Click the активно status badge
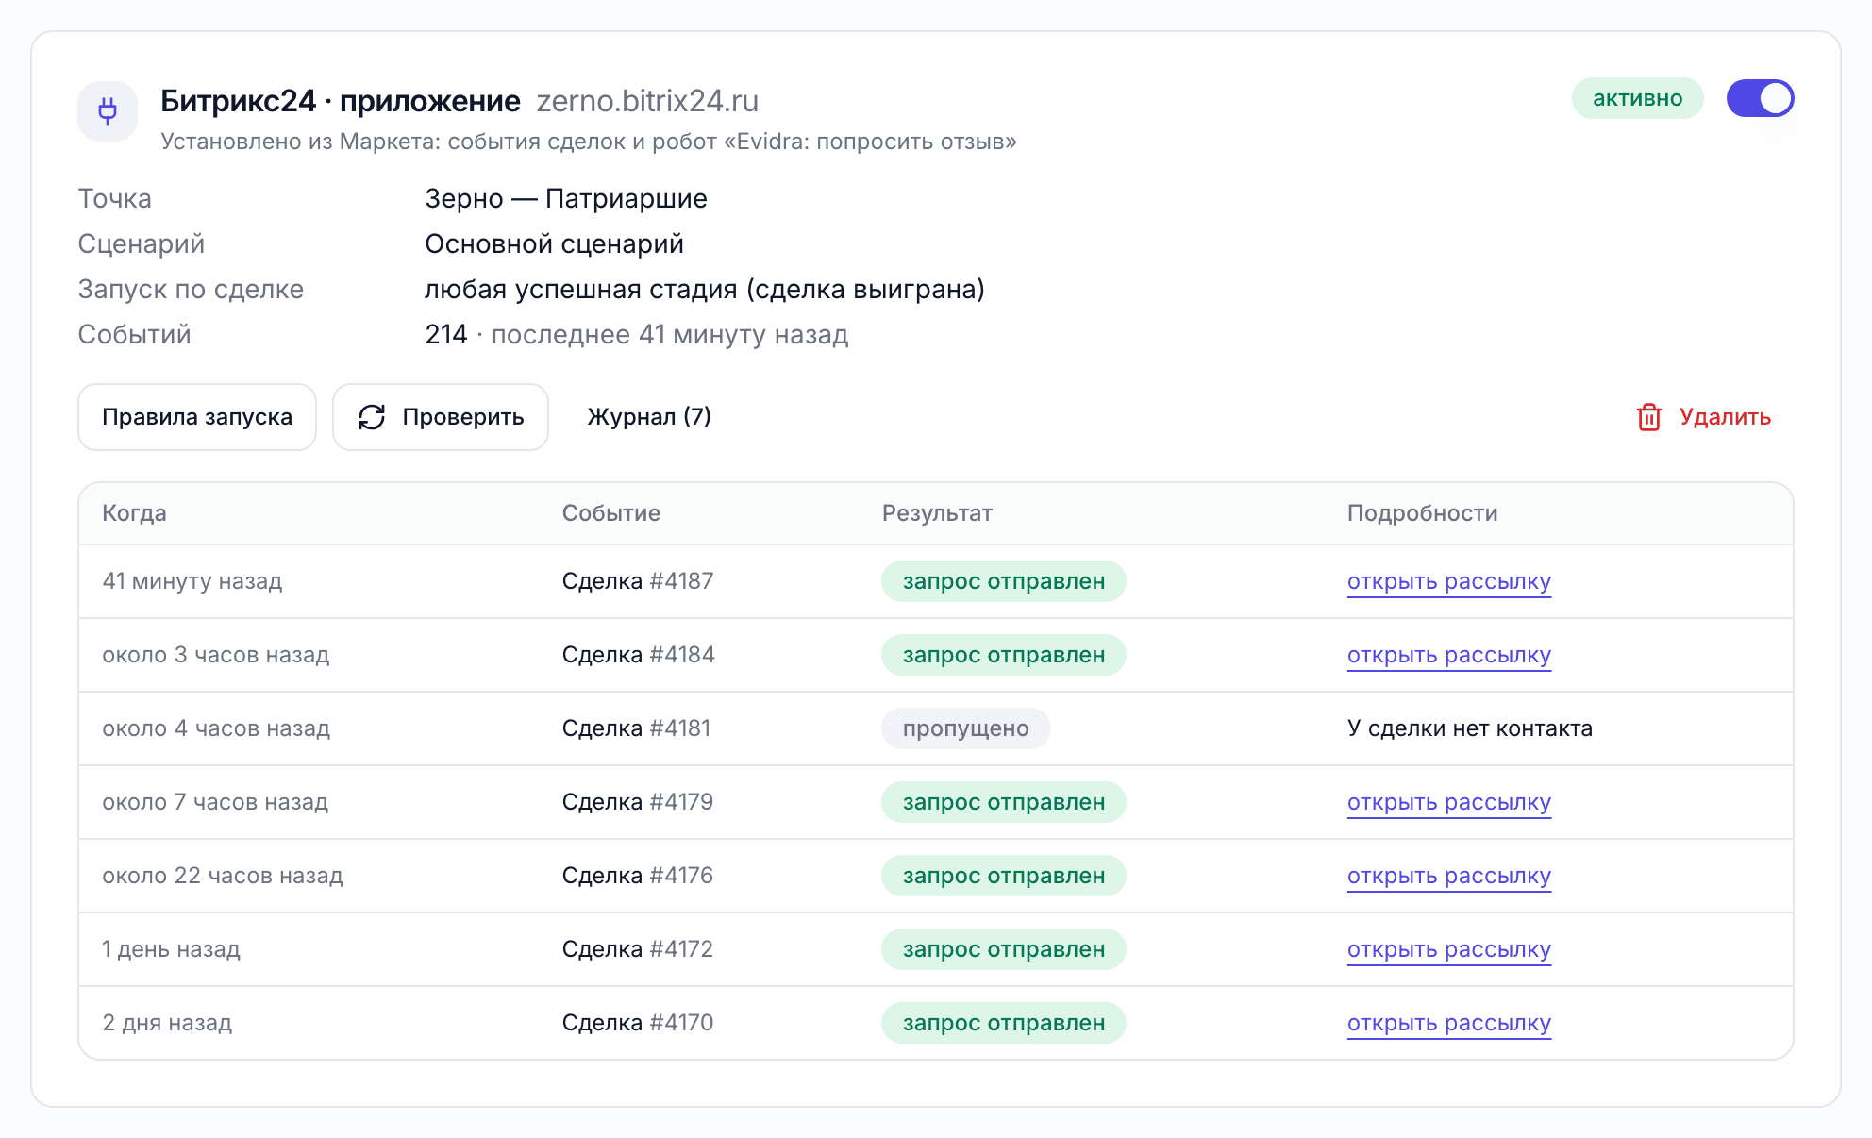 (x=1637, y=98)
